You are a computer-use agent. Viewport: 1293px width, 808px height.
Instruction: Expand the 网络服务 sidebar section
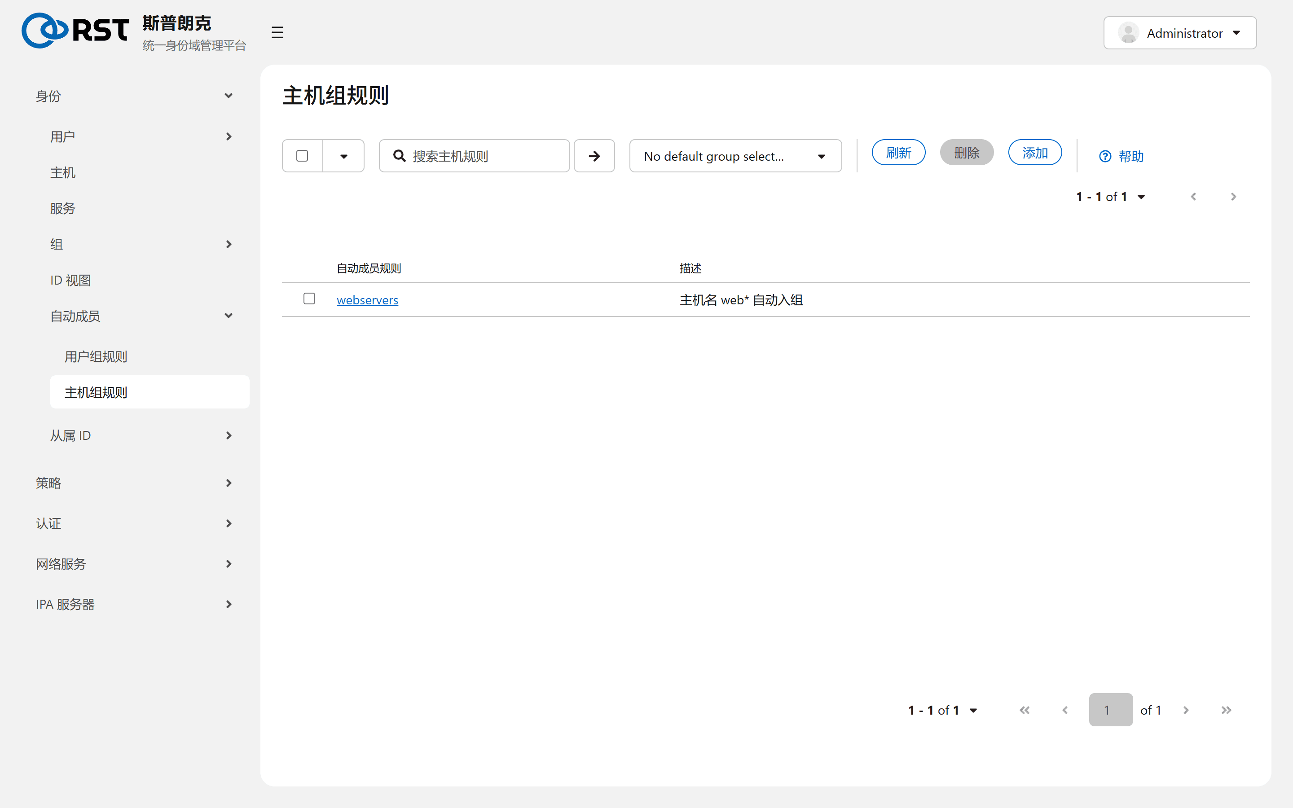click(134, 564)
